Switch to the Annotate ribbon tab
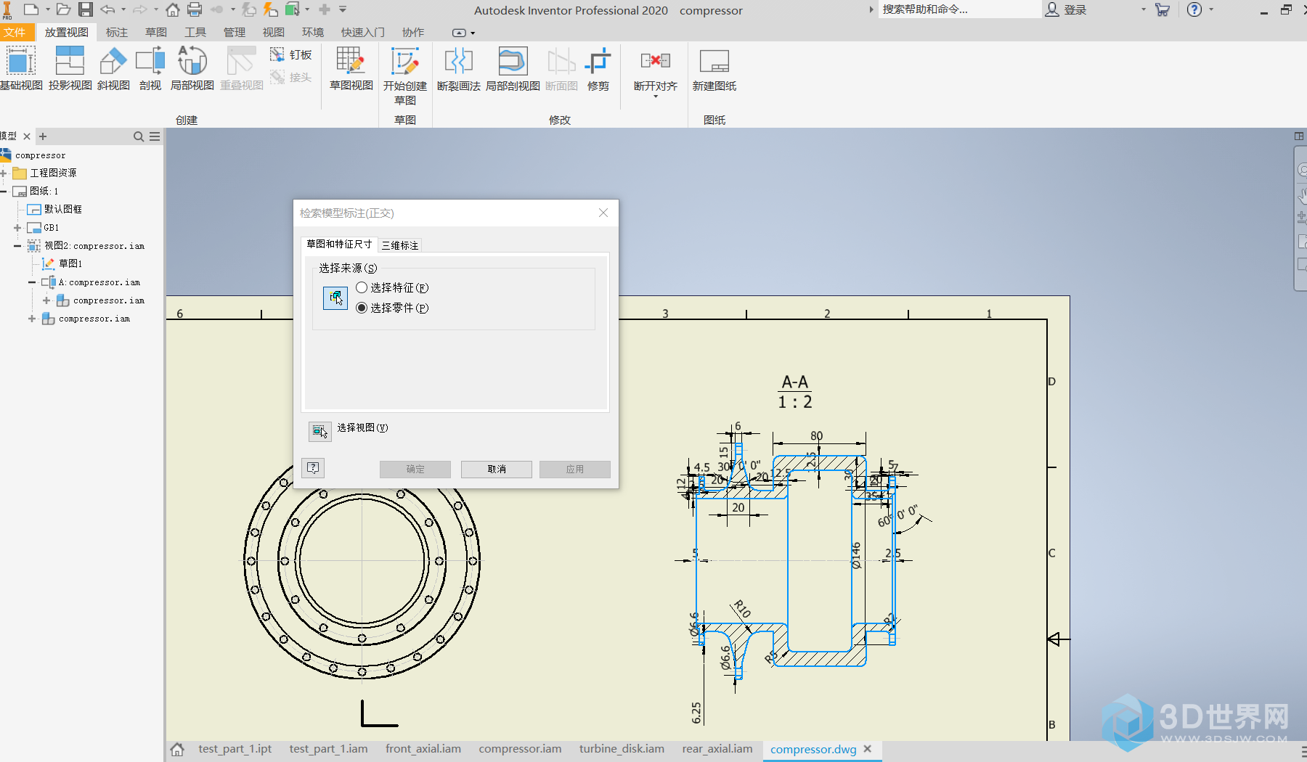 (116, 33)
